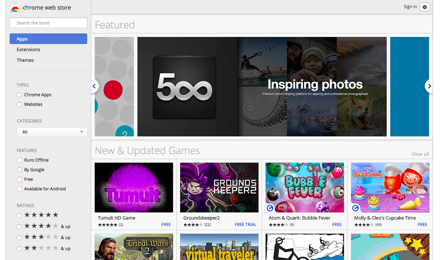Switch to the Extensions section
The width and height of the screenshot is (444, 260).
pos(28,49)
